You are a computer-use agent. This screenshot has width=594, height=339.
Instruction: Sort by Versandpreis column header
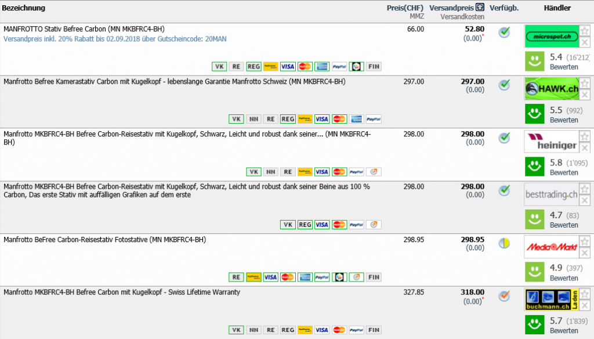click(451, 8)
